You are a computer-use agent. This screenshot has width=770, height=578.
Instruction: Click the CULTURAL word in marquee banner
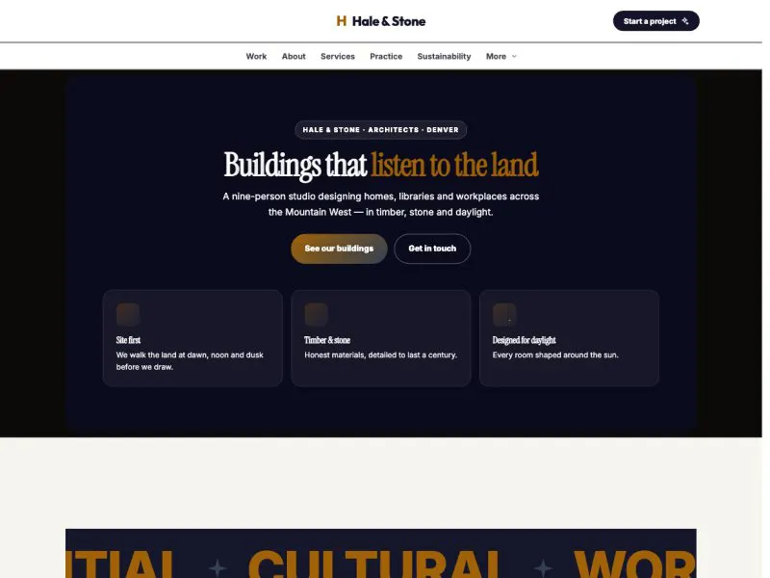375,564
